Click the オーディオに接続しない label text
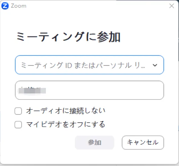179x166 pixels. click(66, 111)
